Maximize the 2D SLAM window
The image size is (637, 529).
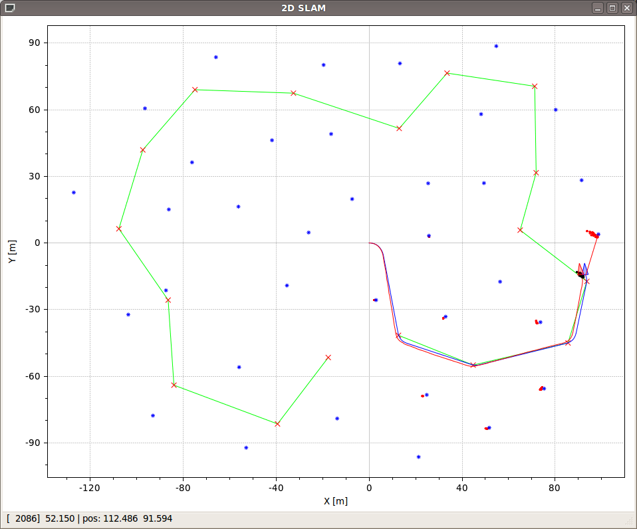point(612,8)
